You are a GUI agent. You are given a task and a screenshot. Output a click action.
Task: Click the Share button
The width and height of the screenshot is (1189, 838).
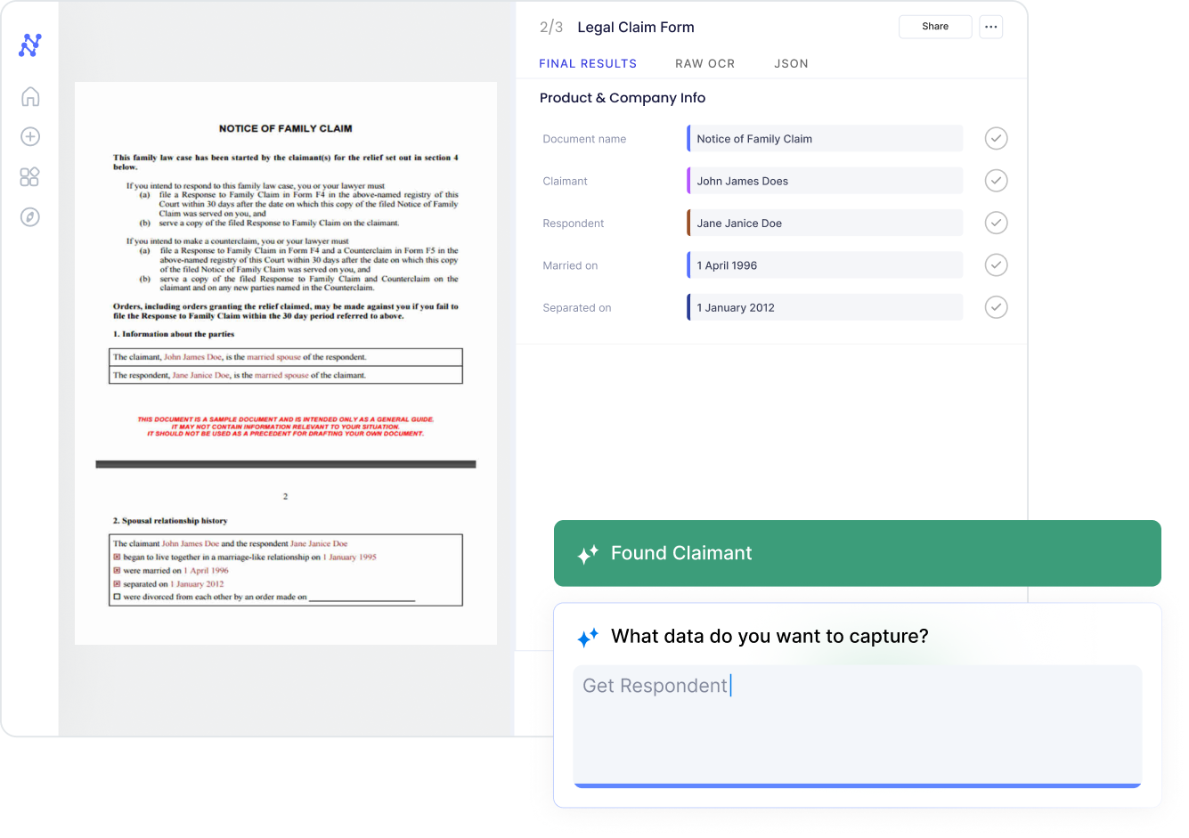point(935,27)
